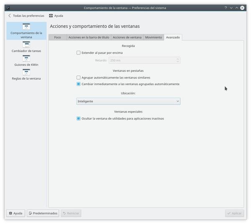The width and height of the screenshot is (251, 224).
Task: Open the Guiones de KWin module
Action: tap(26, 60)
